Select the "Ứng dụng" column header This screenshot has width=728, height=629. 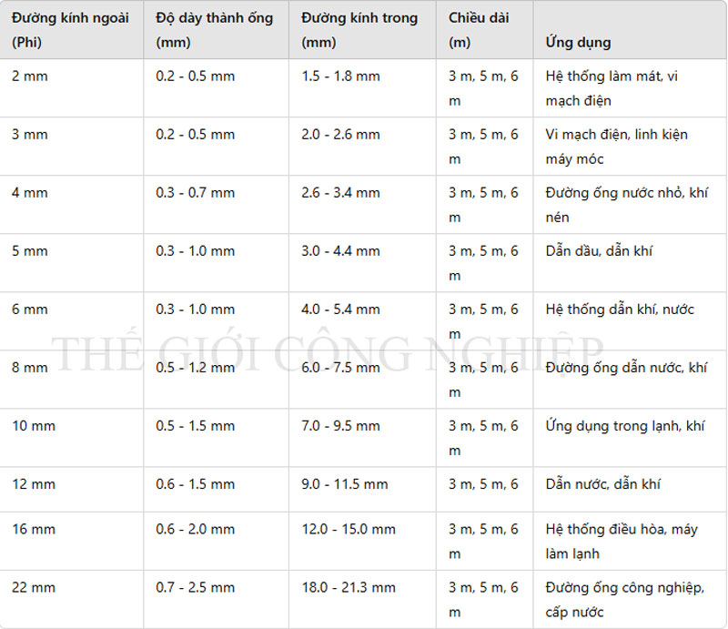tap(578, 42)
